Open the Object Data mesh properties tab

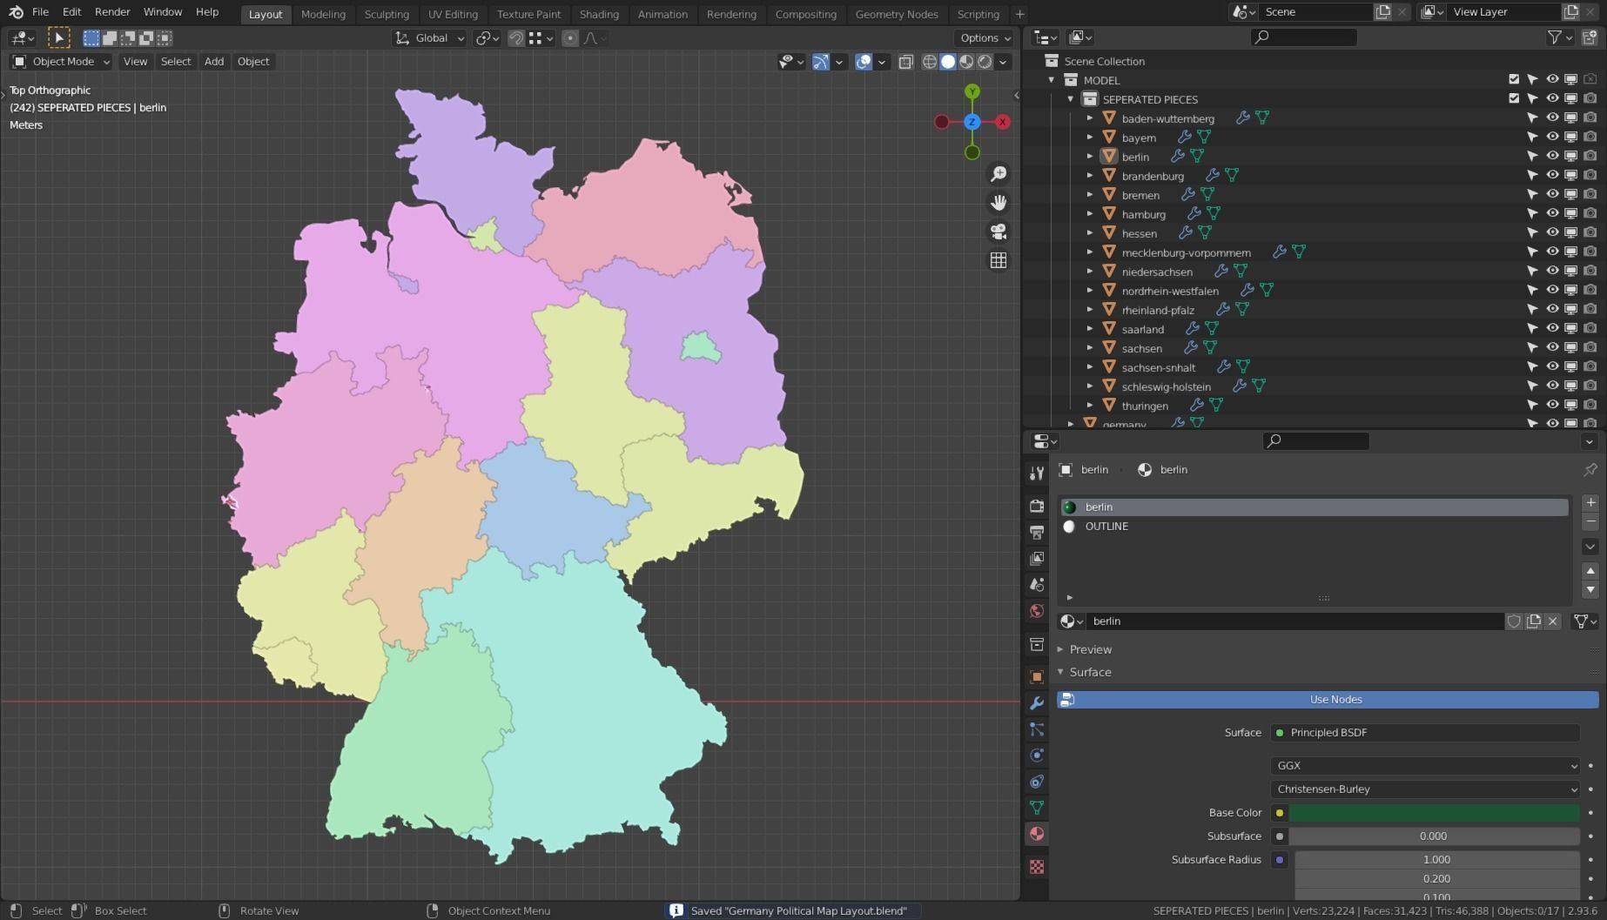pyautogui.click(x=1037, y=808)
